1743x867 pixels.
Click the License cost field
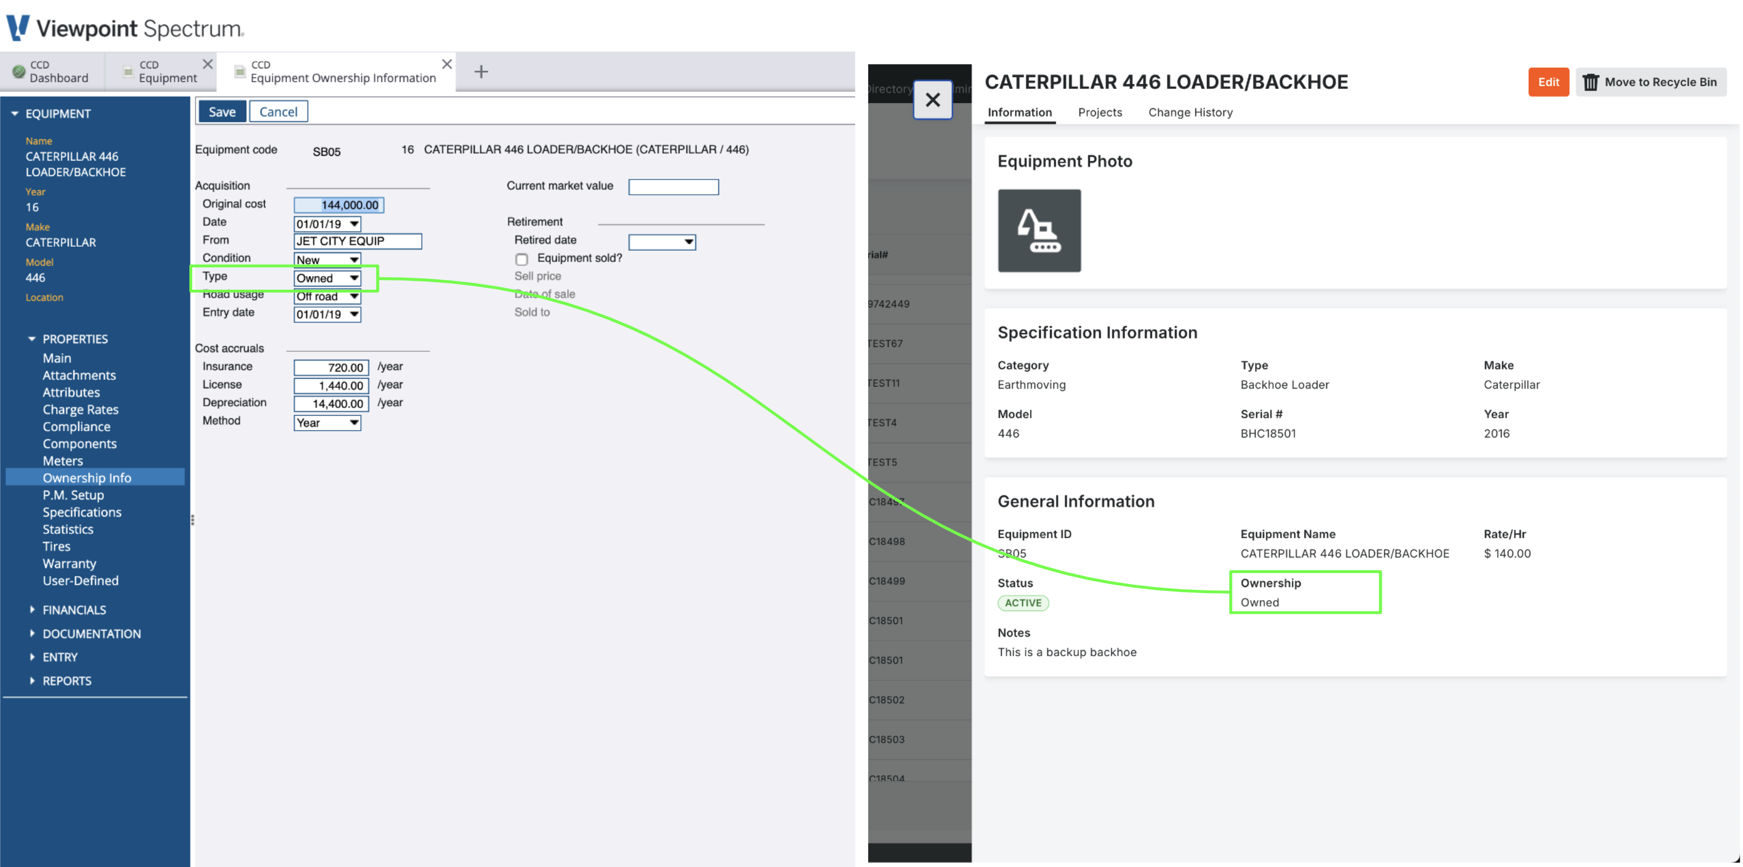[331, 385]
